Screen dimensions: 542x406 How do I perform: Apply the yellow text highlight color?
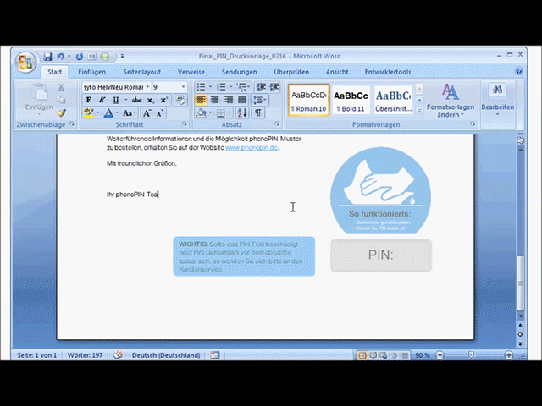88,112
